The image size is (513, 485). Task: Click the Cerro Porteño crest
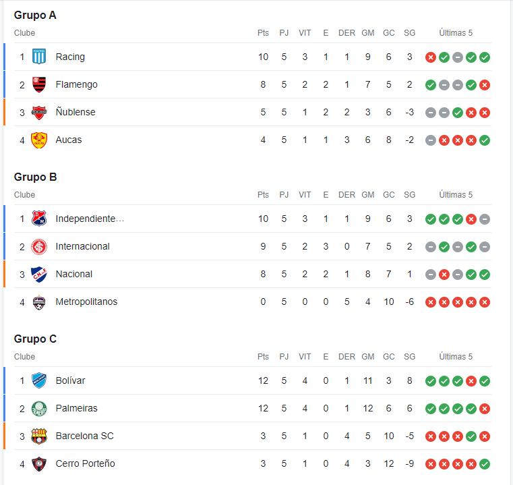39,463
